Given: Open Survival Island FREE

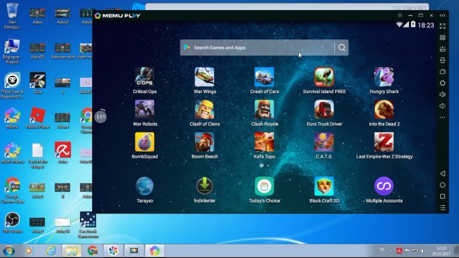Looking at the screenshot, I should tap(324, 77).
